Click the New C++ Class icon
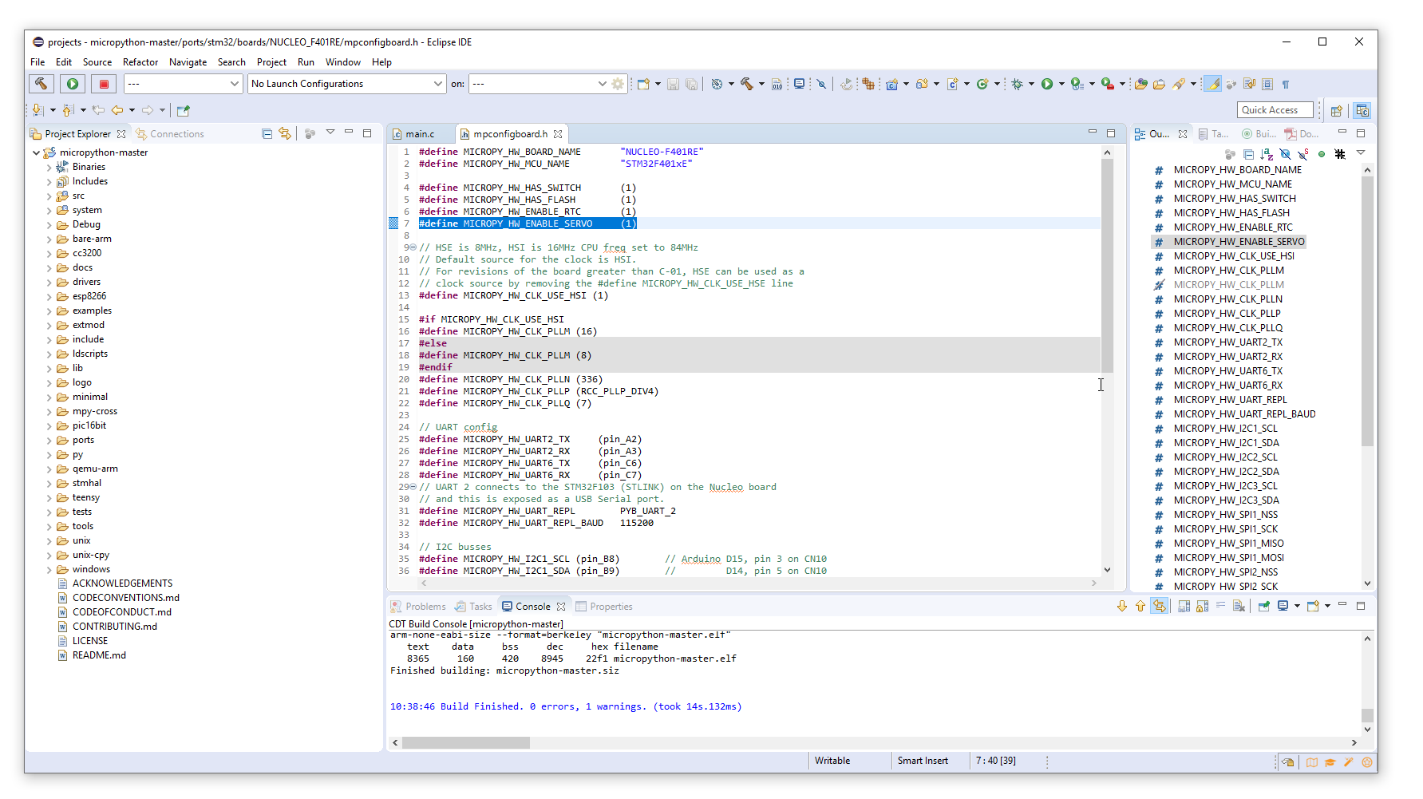The height and width of the screenshot is (799, 1423). coord(982,84)
